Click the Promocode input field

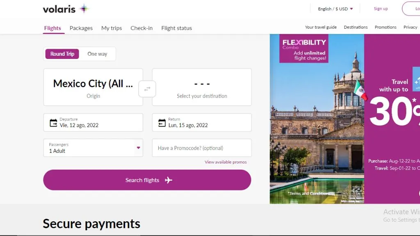tap(201, 148)
